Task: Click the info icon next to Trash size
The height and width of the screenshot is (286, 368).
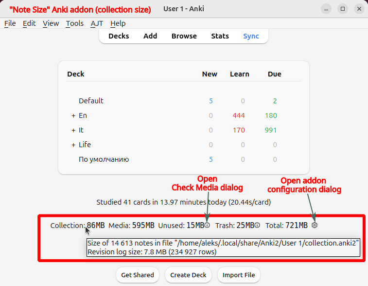Action: point(257,226)
